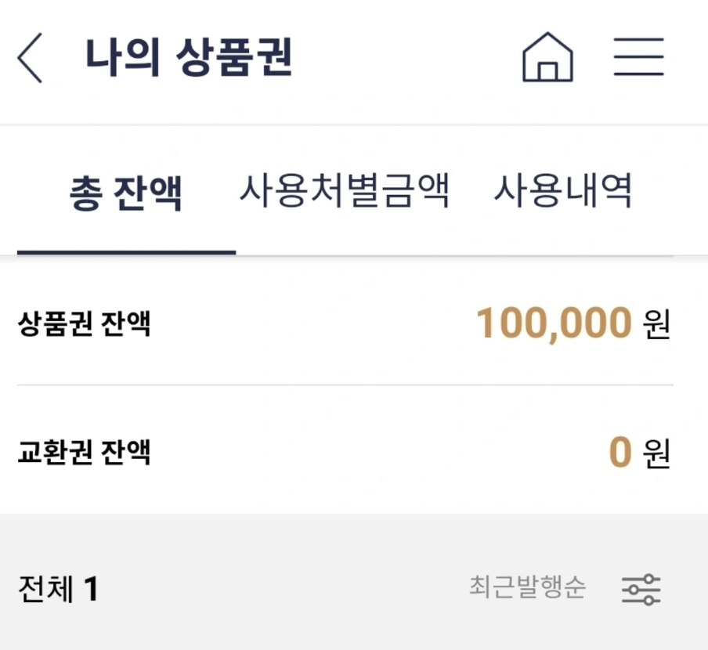Go back using the left arrow icon
The image size is (708, 650).
[x=30, y=58]
